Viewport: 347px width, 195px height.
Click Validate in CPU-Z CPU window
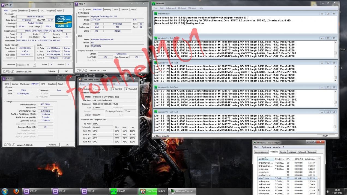point(52,71)
